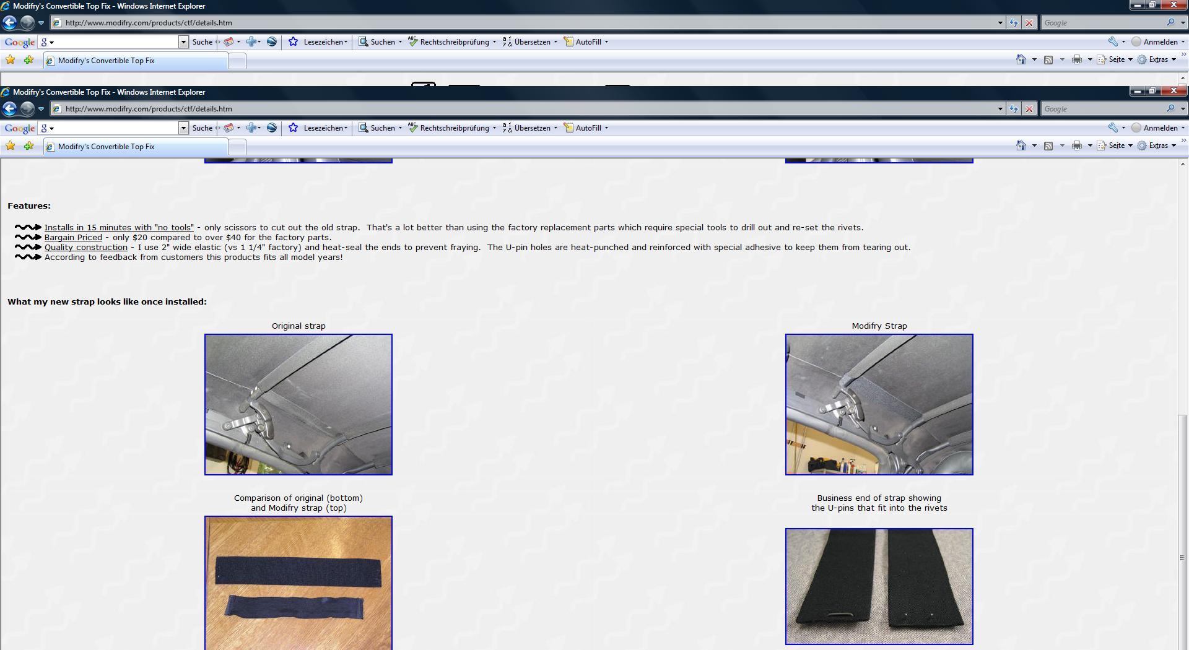Click the front window's address bar URL
Image resolution: width=1189 pixels, height=650 pixels.
(x=149, y=109)
